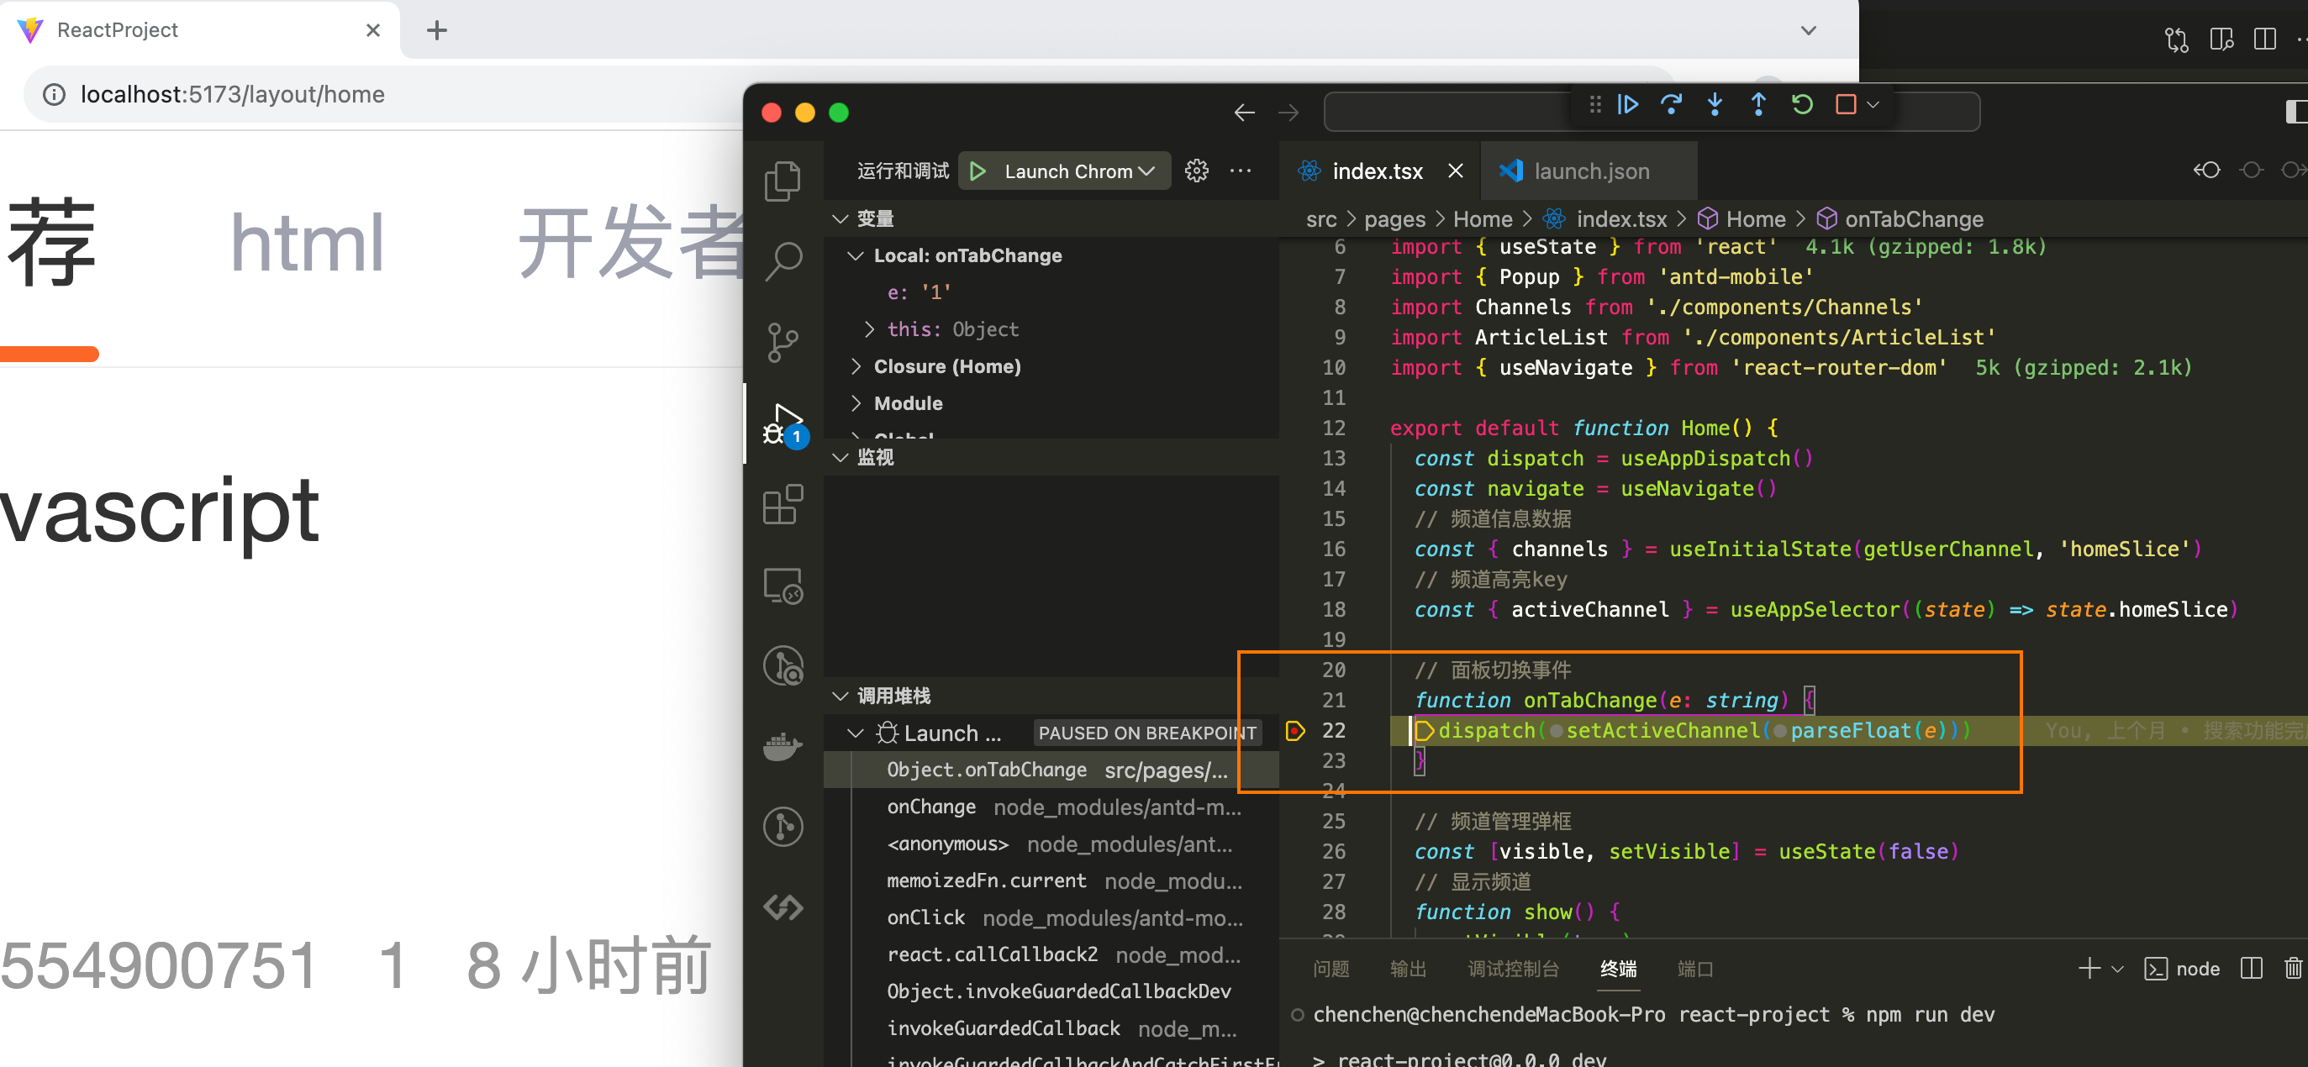Split the terminal pane
2308x1067 pixels.
click(2252, 969)
